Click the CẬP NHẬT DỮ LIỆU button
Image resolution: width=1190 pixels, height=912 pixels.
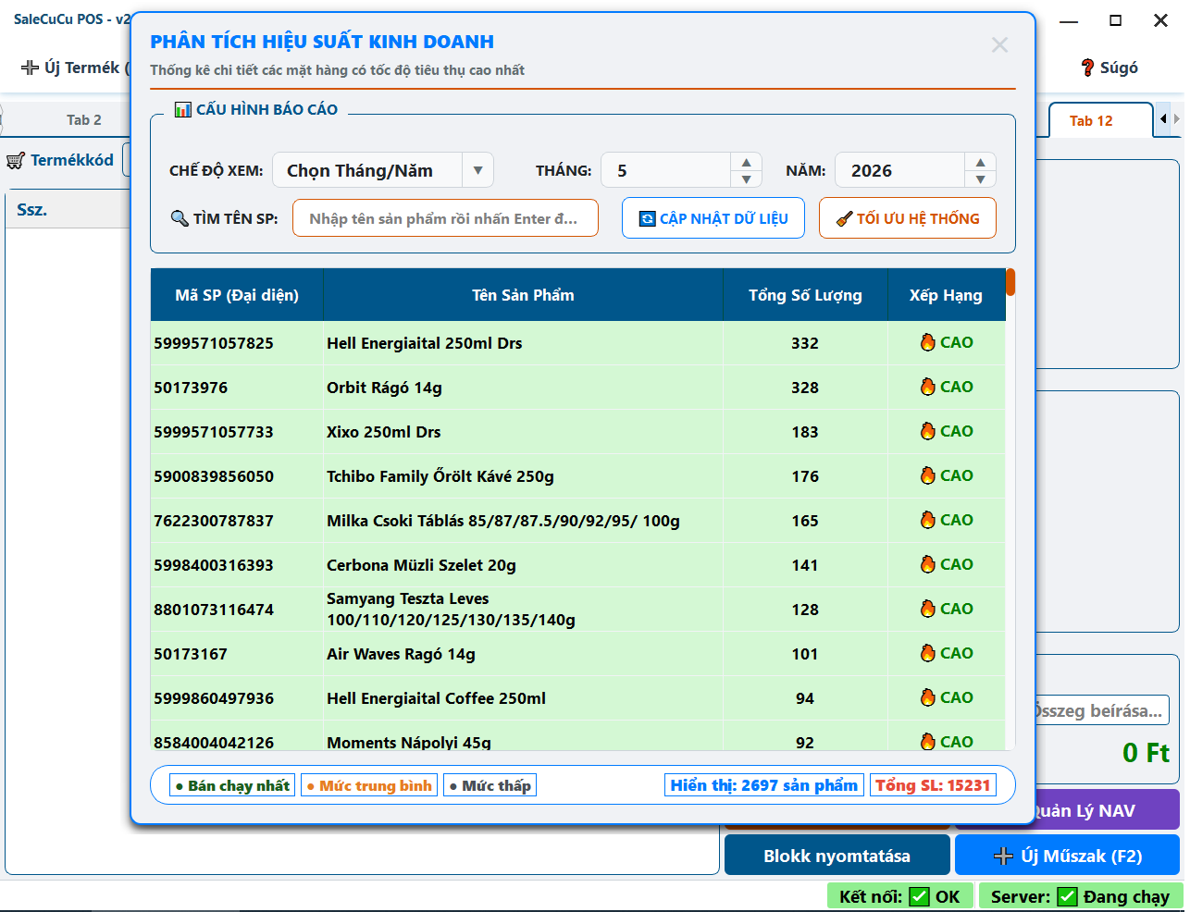(x=713, y=218)
